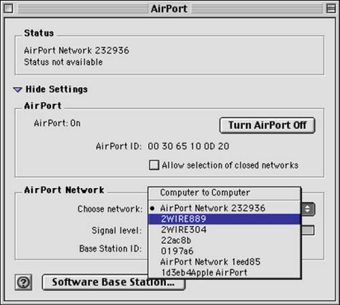Click the Choose network popup arrows
Screen dimensions: 340x305
[x=307, y=209]
